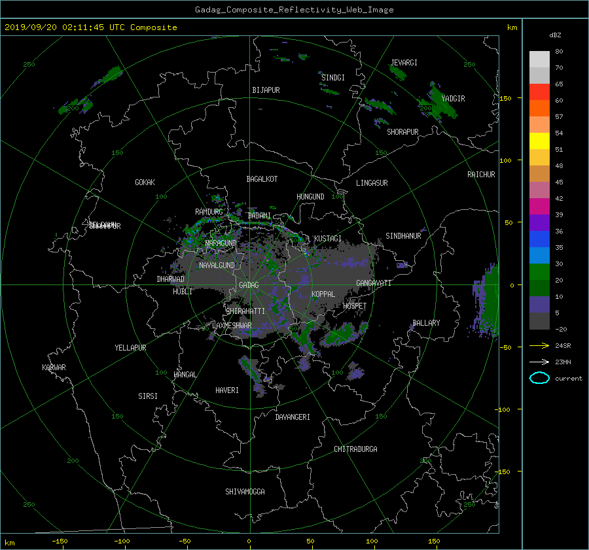Pick the orange 57-60 dBZ color band
Screen dimensions: 589x550
[539, 108]
